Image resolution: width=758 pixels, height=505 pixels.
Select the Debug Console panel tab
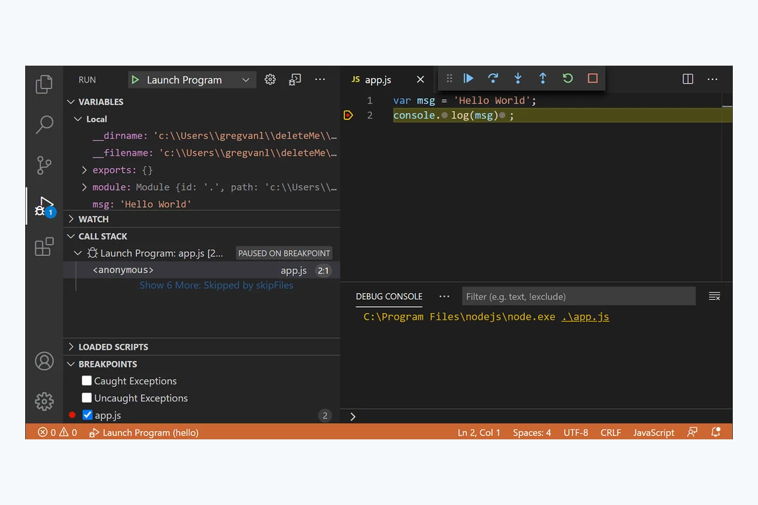point(389,296)
